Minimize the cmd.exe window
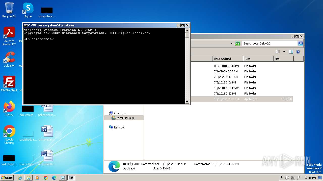Screen dimensions: 323x181 coord(179,25)
